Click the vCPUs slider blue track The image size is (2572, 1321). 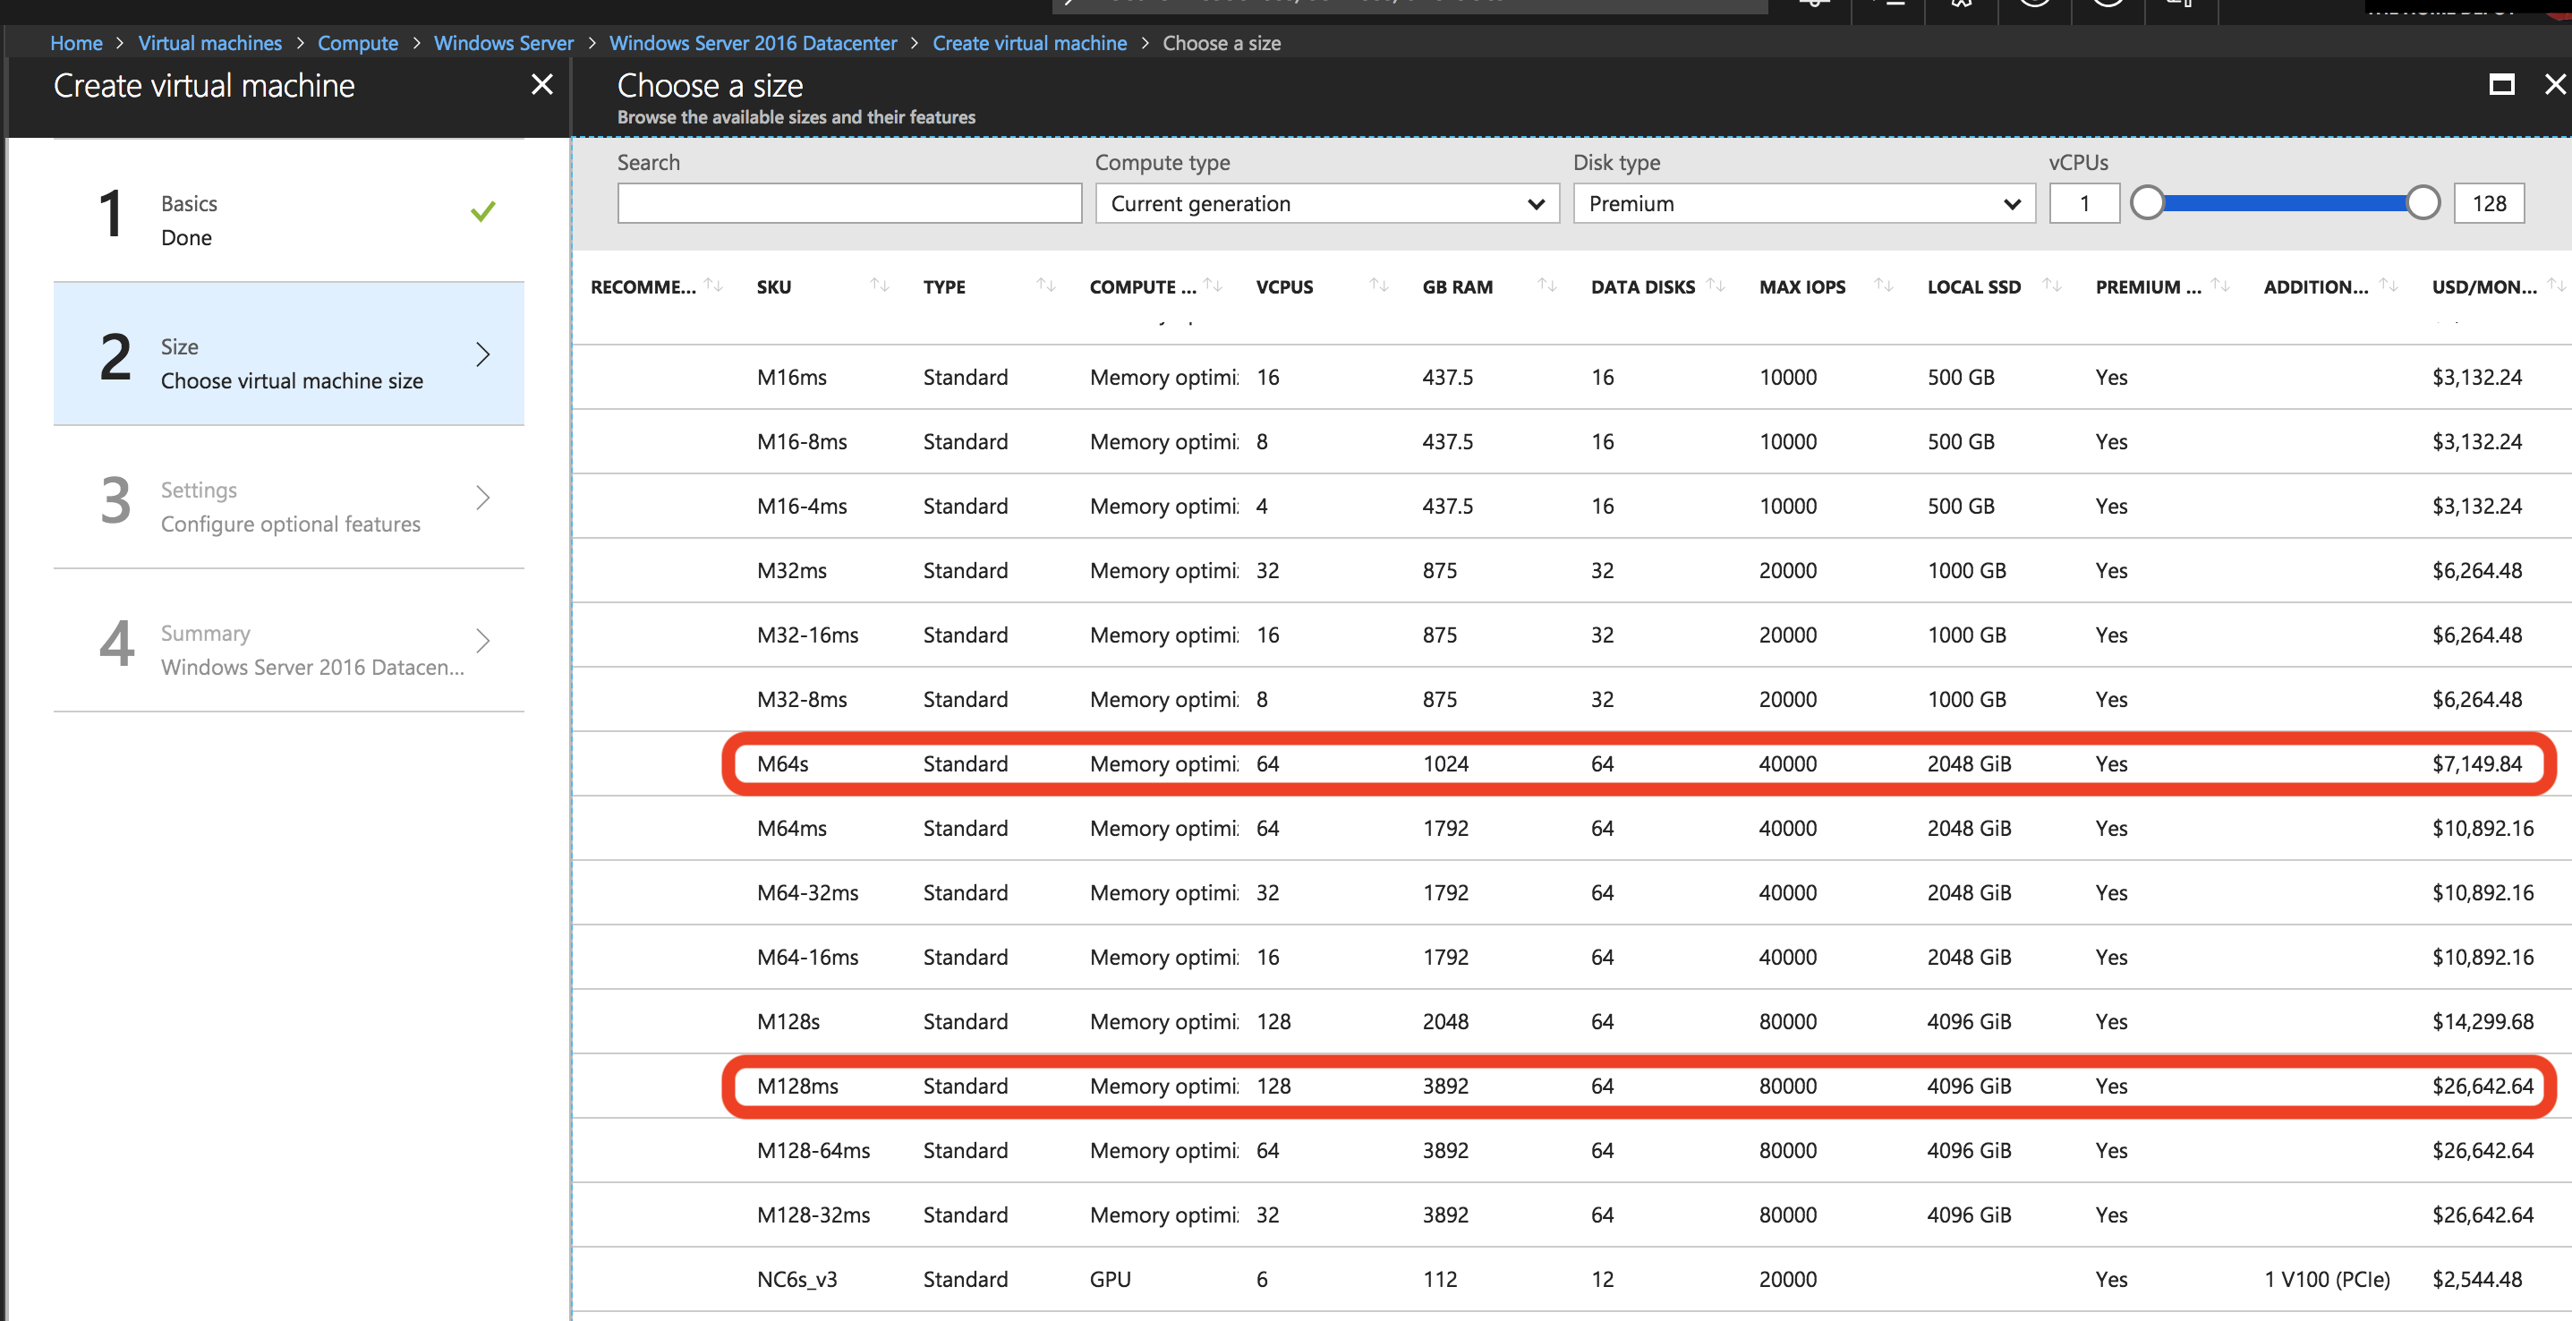pyautogui.click(x=2285, y=202)
